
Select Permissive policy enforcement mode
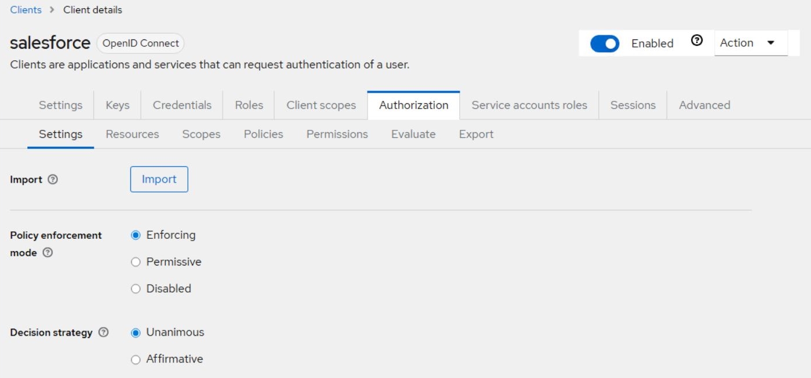136,262
